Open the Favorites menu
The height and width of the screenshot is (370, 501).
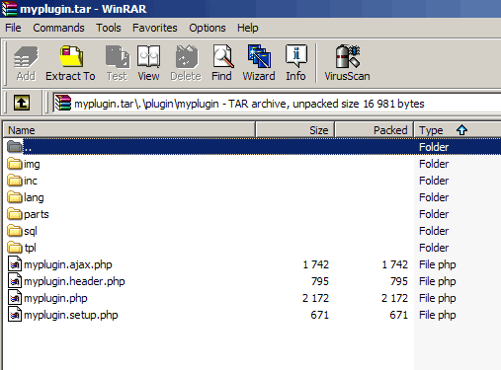(155, 28)
